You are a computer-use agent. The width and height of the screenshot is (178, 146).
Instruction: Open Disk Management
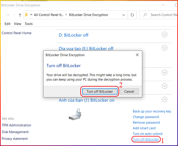click(x=15, y=132)
